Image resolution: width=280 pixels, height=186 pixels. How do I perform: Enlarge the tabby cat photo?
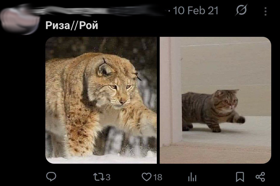click(216, 100)
